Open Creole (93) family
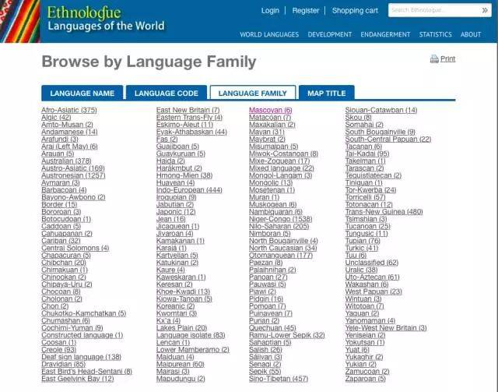 coord(59,350)
